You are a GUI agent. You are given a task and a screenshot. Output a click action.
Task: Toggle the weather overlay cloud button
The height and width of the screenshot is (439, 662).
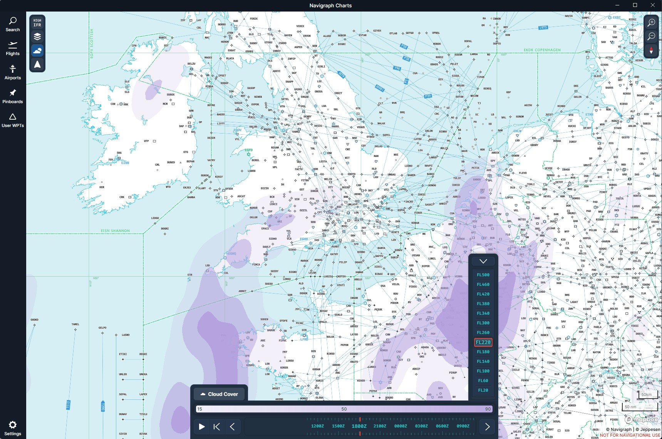37,50
